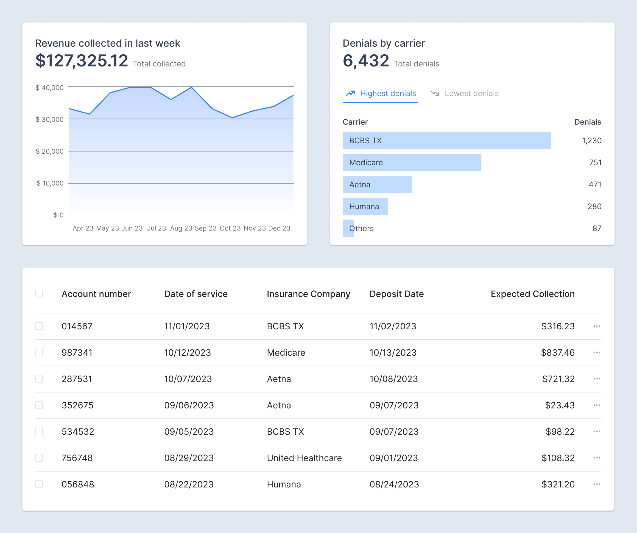Select the BCBS TX denials bar
Viewport: 637px width, 533px height.
tap(446, 141)
